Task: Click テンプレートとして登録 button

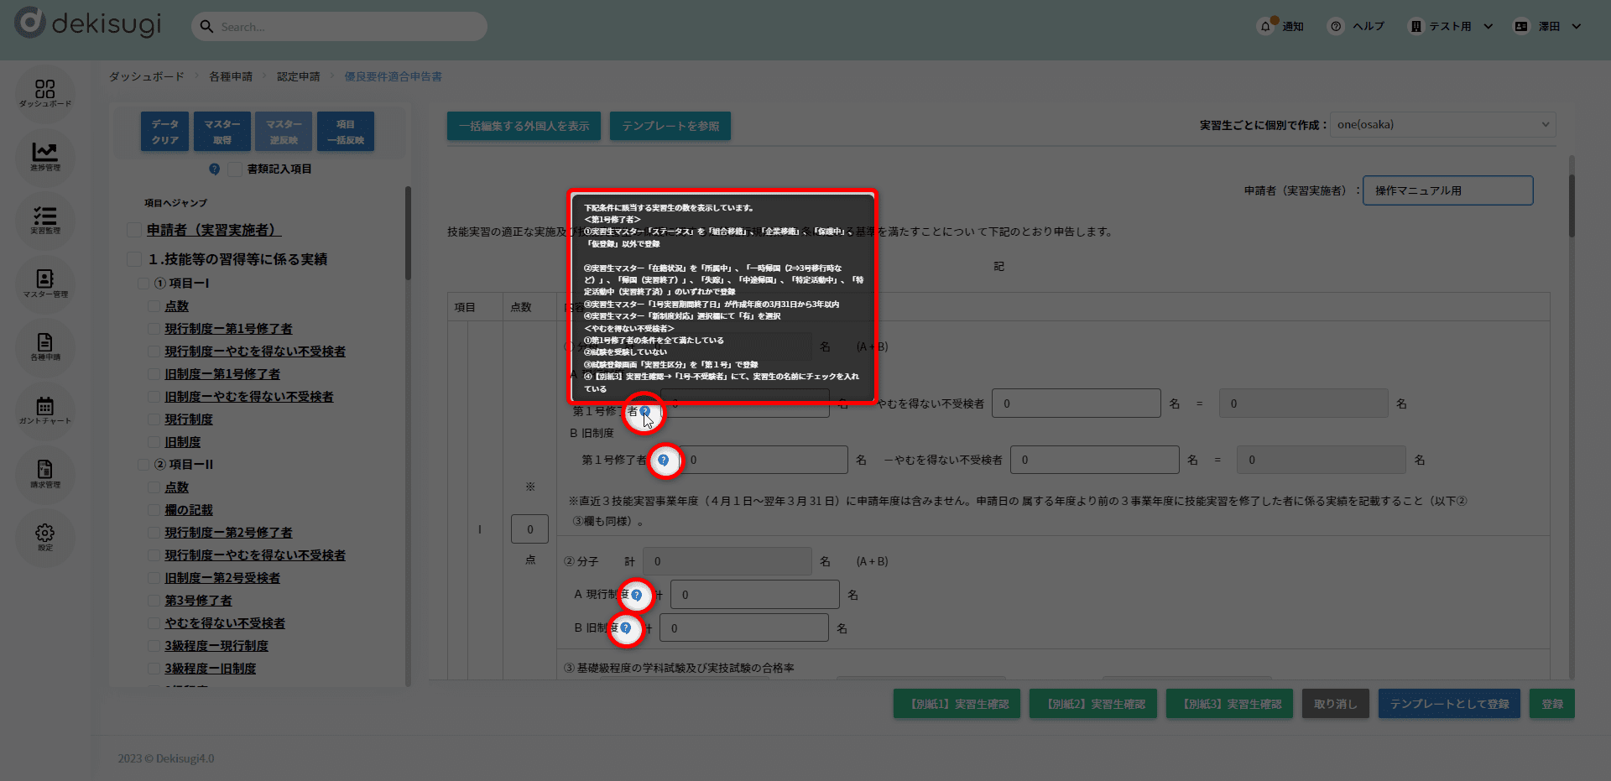Action: 1449,704
